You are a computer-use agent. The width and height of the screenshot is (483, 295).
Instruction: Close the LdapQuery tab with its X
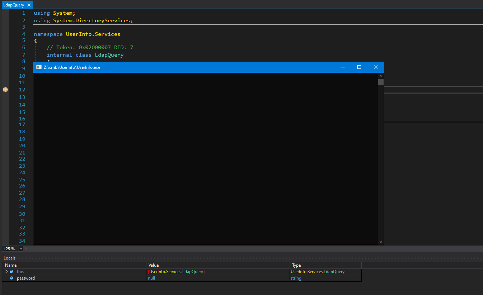[x=29, y=5]
